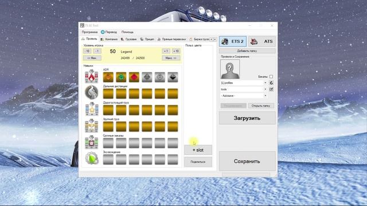Set Срочные заказы skill to level one
The width and height of the screenshot is (367, 206).
(108, 143)
